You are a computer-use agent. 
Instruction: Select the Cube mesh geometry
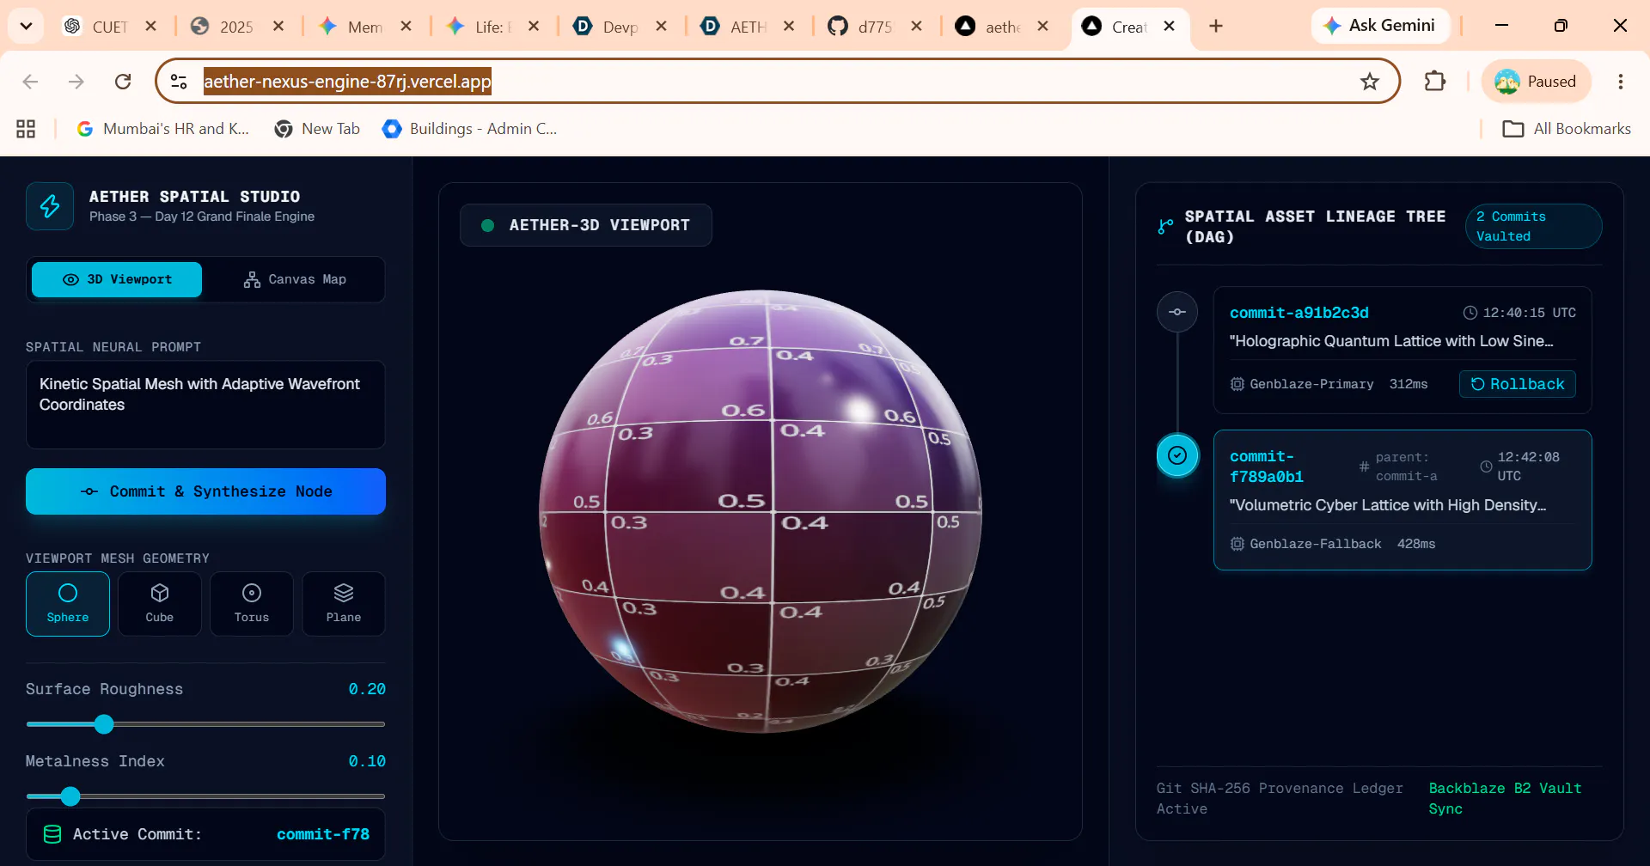pyautogui.click(x=160, y=604)
